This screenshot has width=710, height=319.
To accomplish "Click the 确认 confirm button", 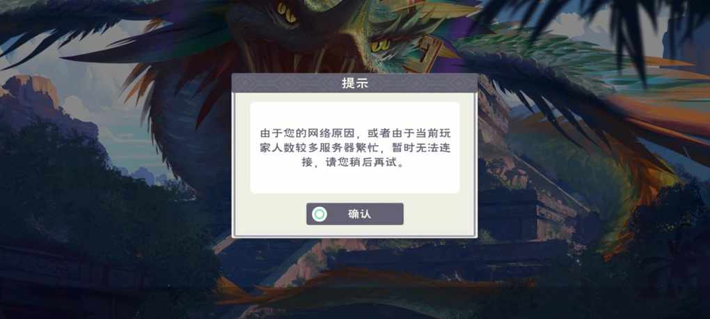I will pos(354,214).
